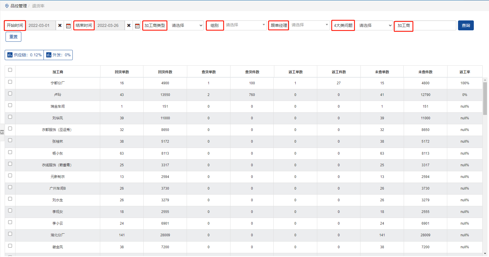Click the location pin icon in the breadcrumb

(x=7, y=6)
